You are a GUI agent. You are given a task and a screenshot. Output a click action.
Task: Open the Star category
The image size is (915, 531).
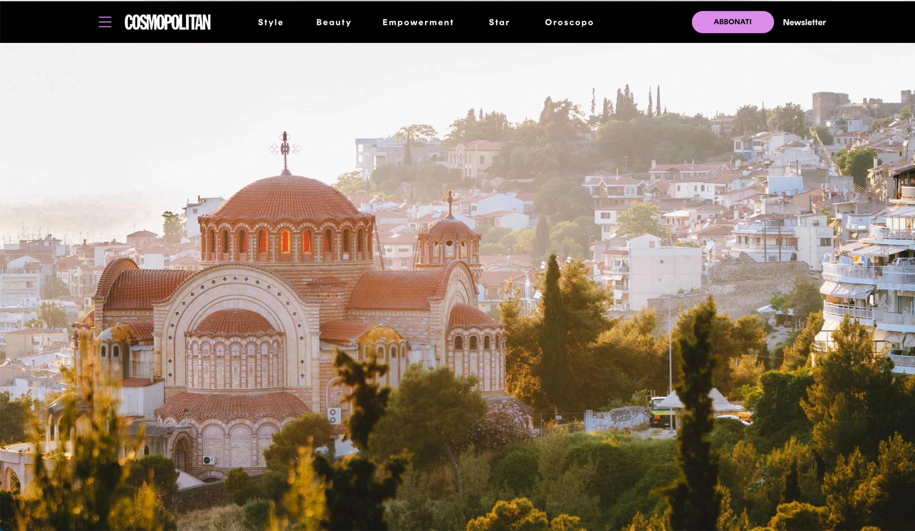pyautogui.click(x=499, y=23)
